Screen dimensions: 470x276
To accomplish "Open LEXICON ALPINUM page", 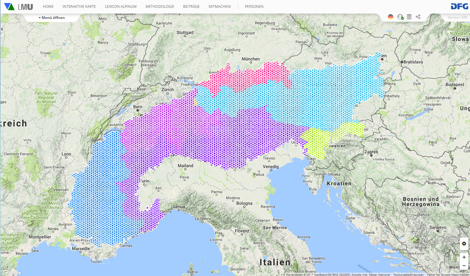I will point(121,7).
